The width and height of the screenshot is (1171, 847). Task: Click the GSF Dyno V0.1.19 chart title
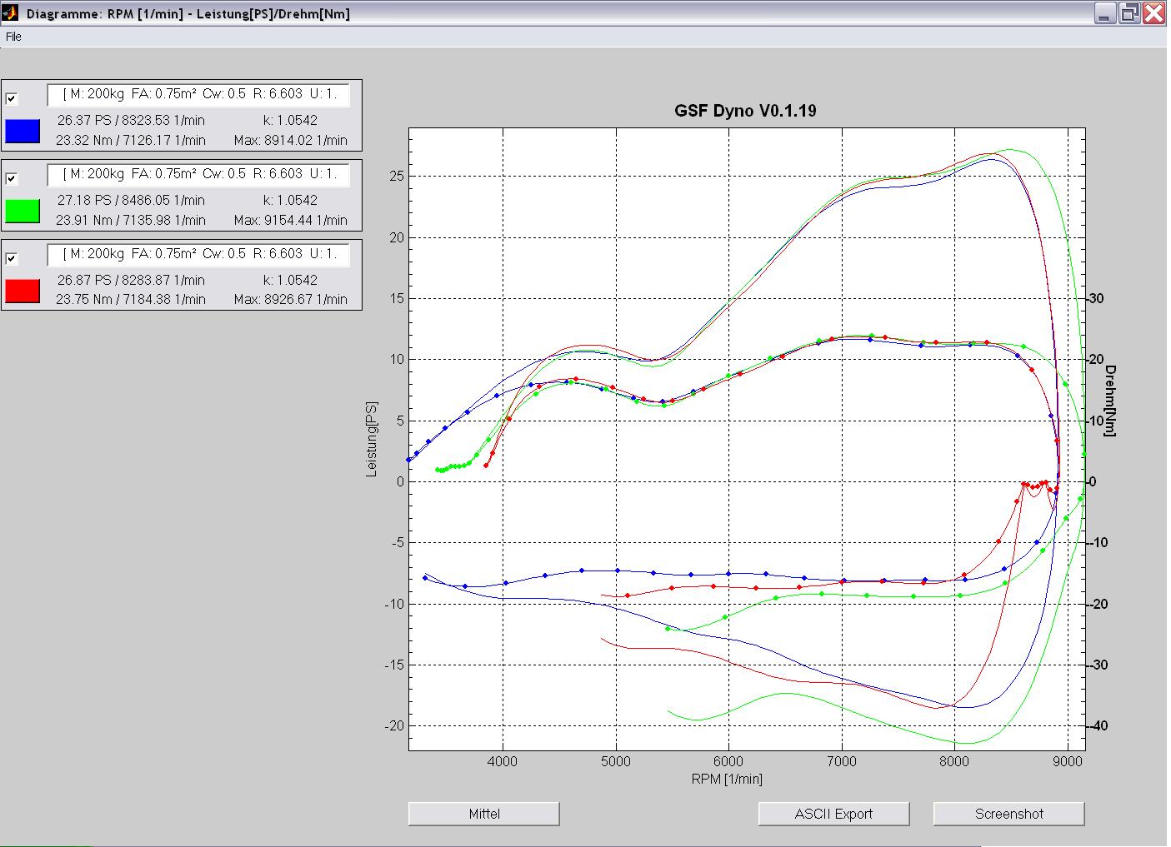pos(745,111)
